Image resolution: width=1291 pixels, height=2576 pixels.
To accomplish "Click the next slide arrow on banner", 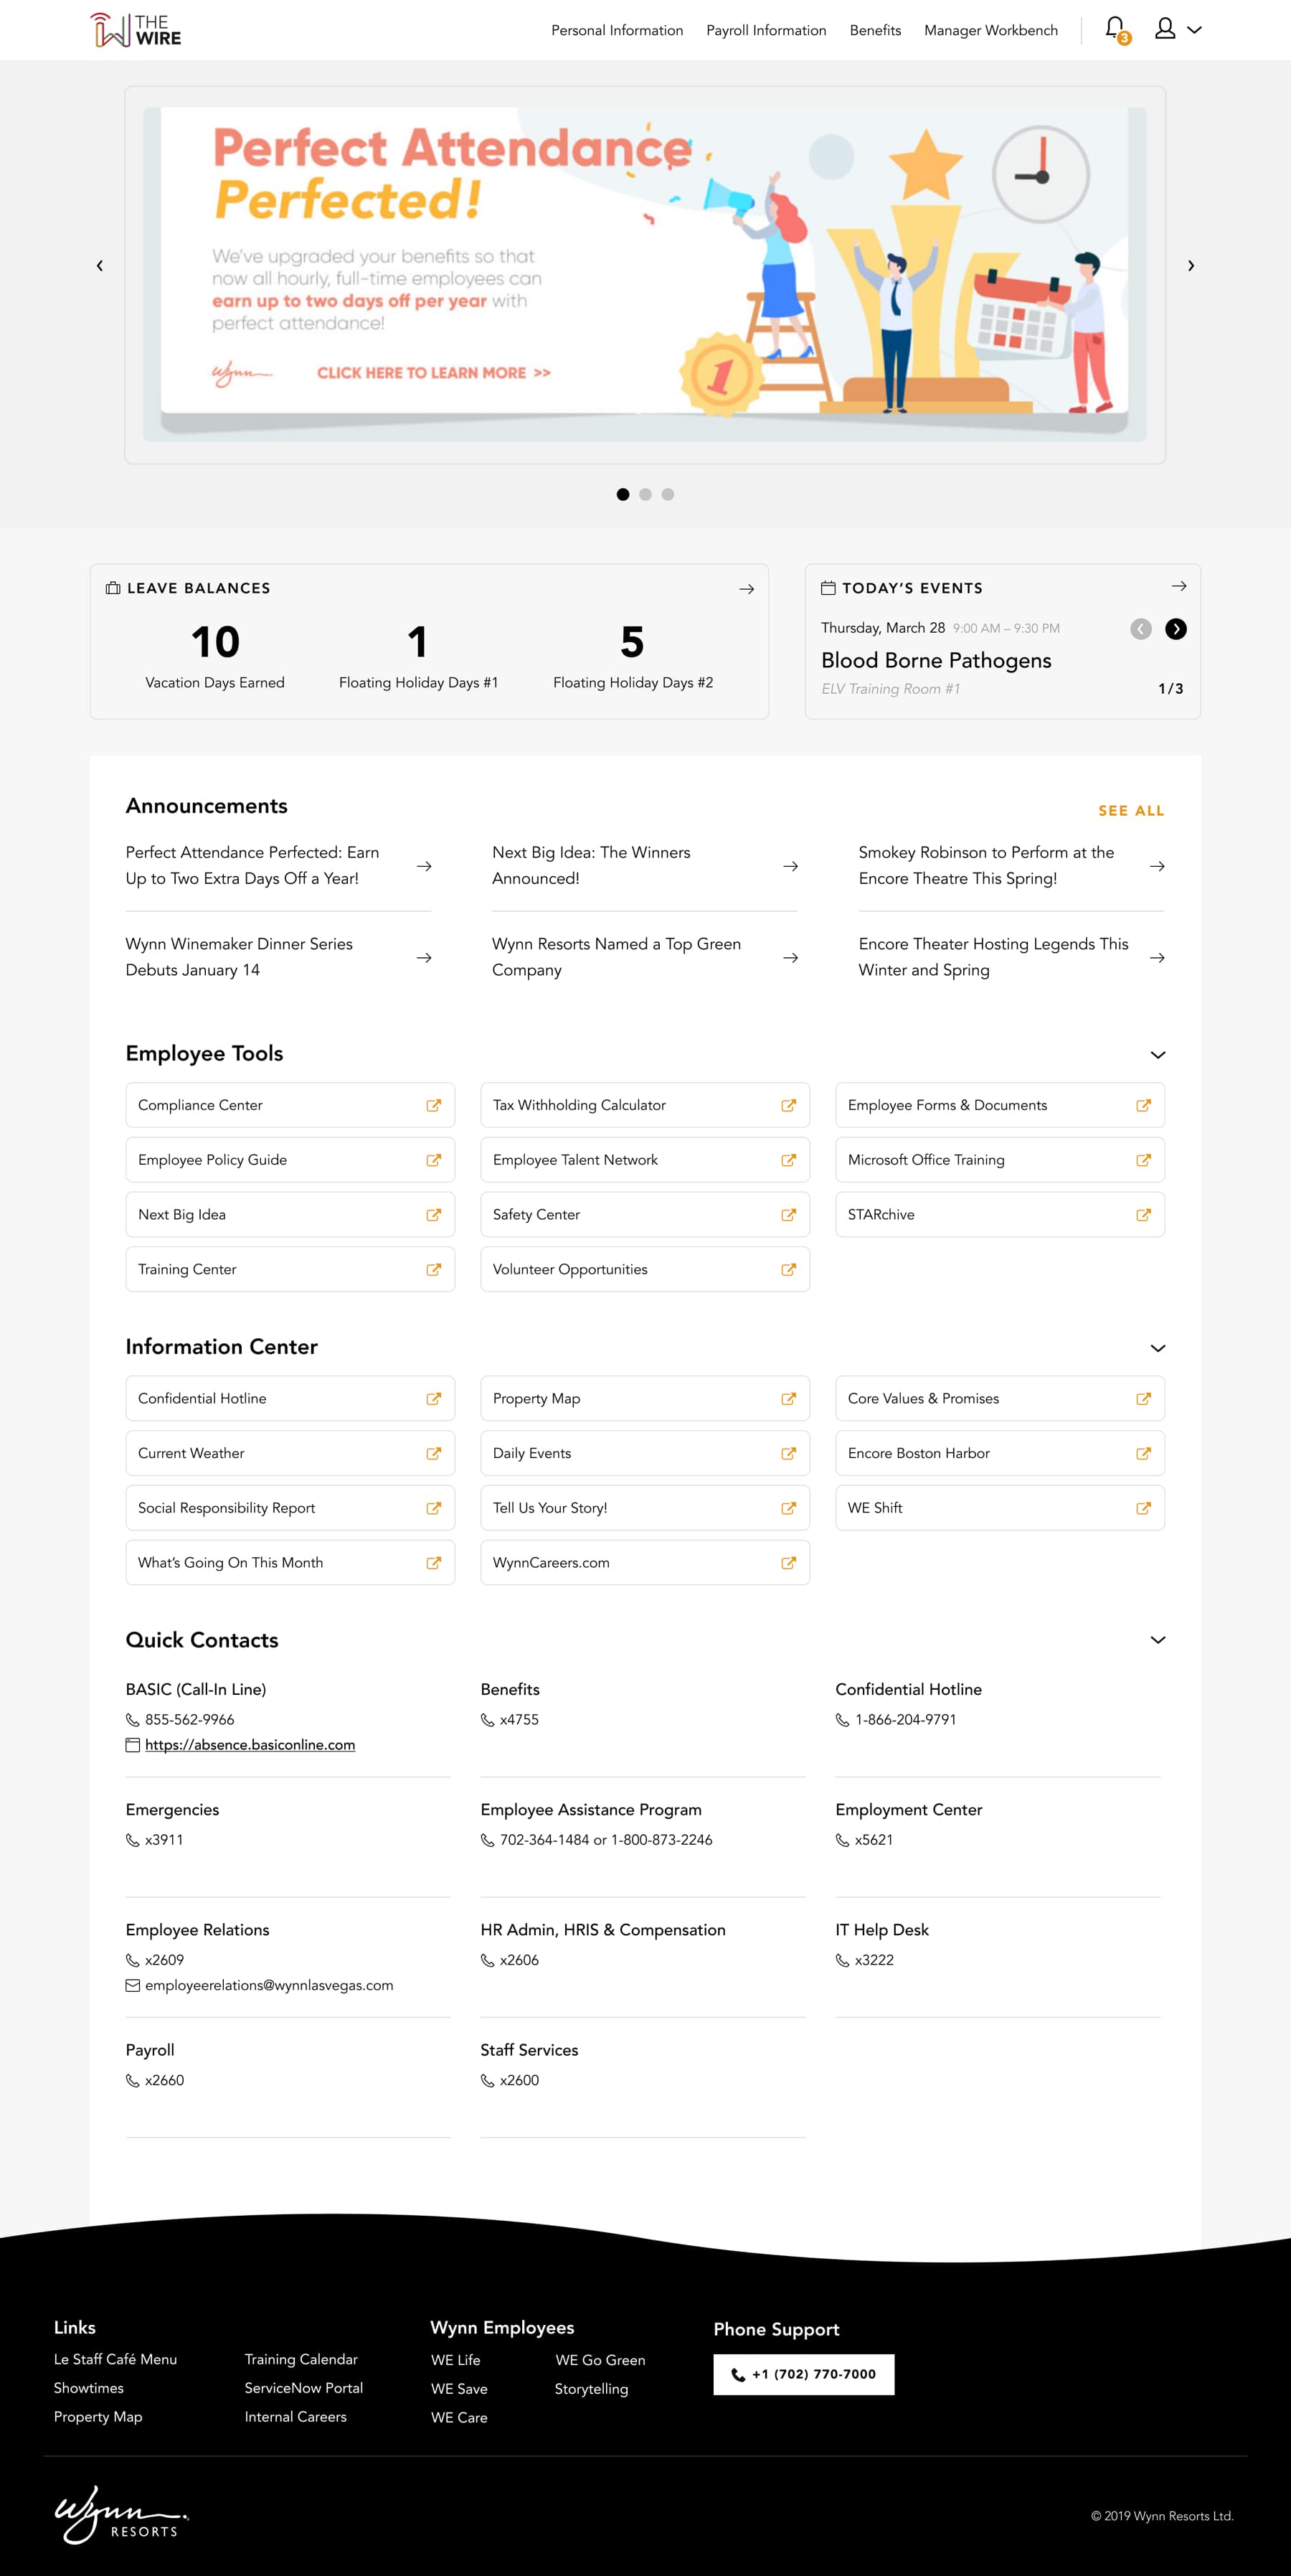I will pyautogui.click(x=1190, y=266).
